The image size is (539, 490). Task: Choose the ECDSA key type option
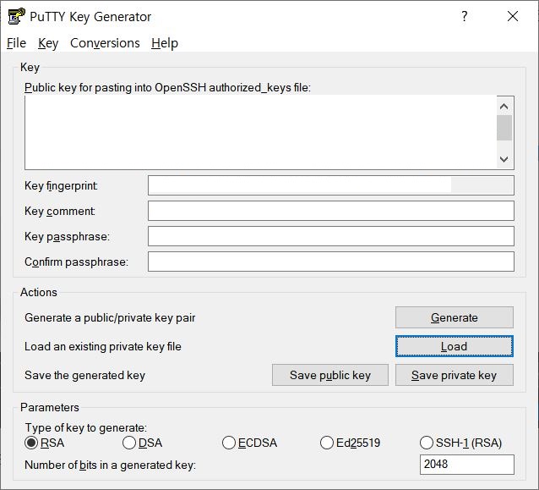tap(229, 443)
